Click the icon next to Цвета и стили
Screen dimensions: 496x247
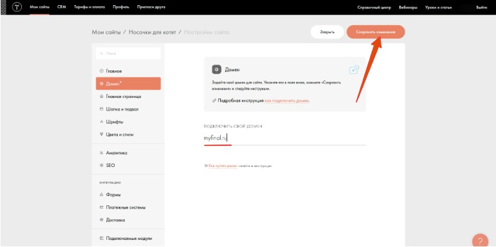(x=102, y=134)
